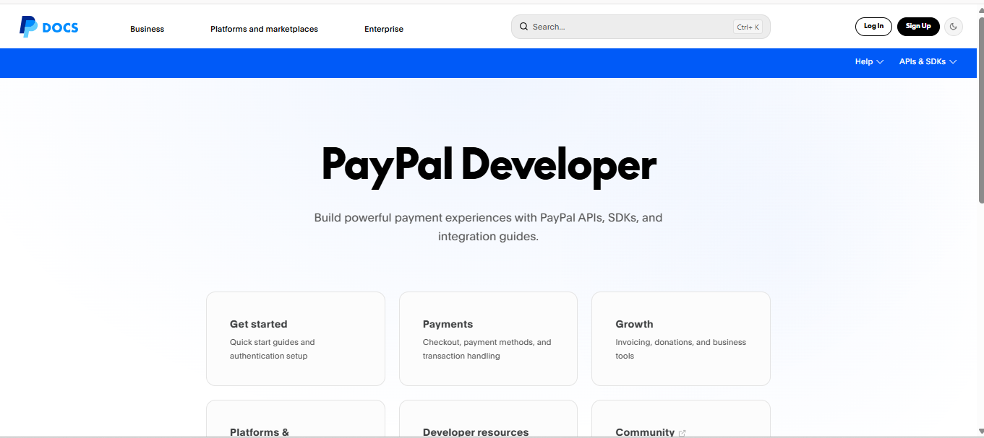
Task: Click 'Checkout, payment methods' description text
Action: coord(487,349)
